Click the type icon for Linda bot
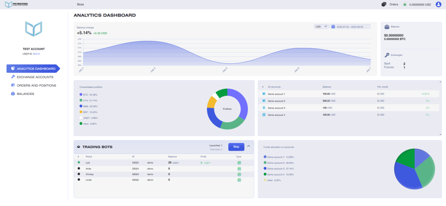The image size is (446, 206). coord(239,179)
